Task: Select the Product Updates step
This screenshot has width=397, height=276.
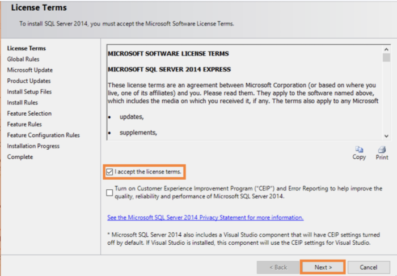Action: tap(29, 81)
